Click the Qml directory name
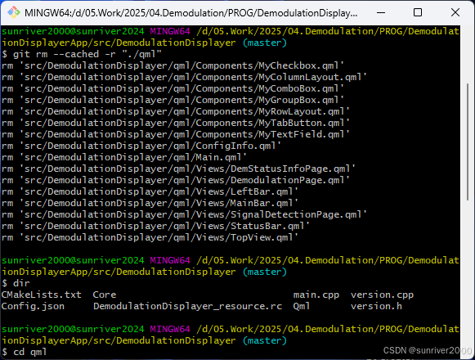Viewport: 475px width, 360px height. pos(302,306)
